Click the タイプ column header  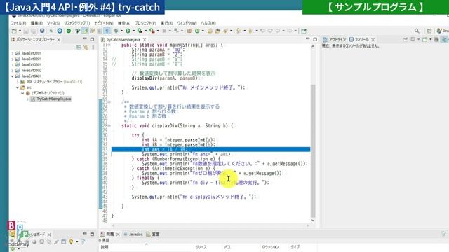coord(295,247)
